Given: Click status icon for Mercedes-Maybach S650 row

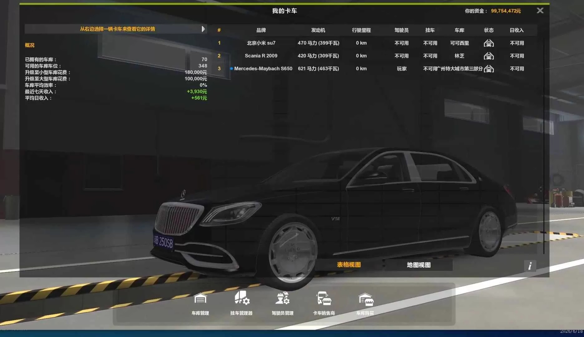Looking at the screenshot, I should (489, 69).
